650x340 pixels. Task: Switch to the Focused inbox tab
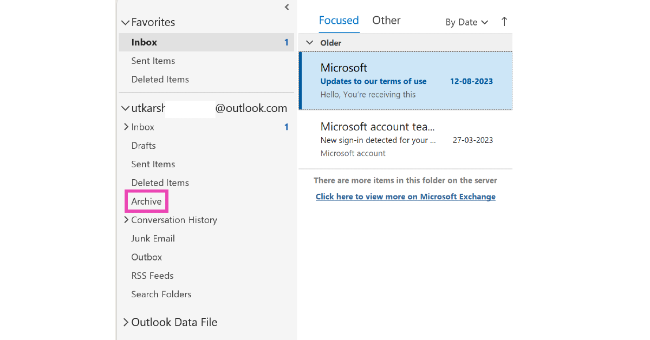point(339,20)
